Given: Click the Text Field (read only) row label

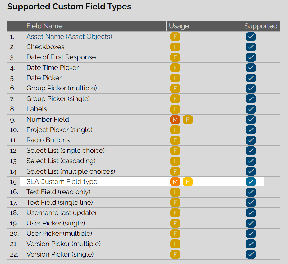Looking at the screenshot, I should 58,192.
